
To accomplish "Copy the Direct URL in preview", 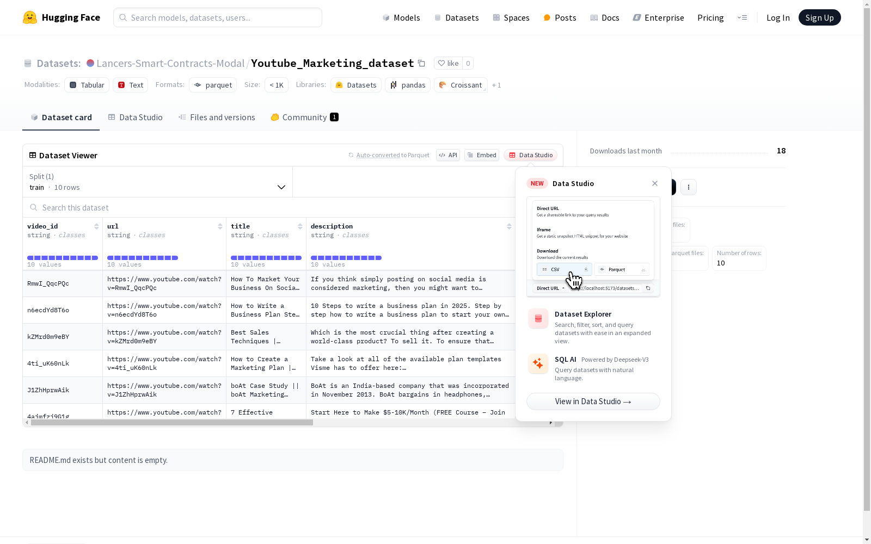I will click(x=648, y=288).
